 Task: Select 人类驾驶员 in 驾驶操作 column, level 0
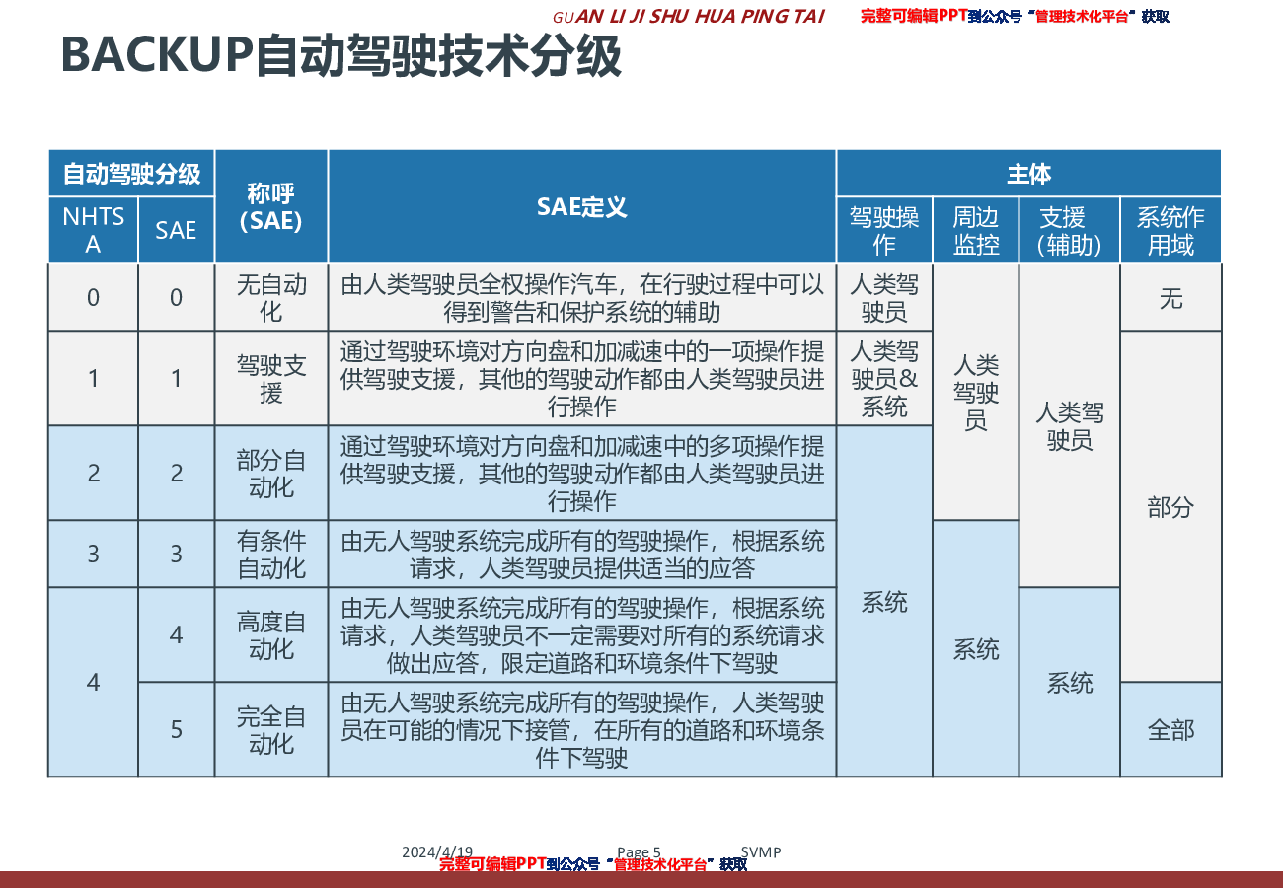(884, 297)
